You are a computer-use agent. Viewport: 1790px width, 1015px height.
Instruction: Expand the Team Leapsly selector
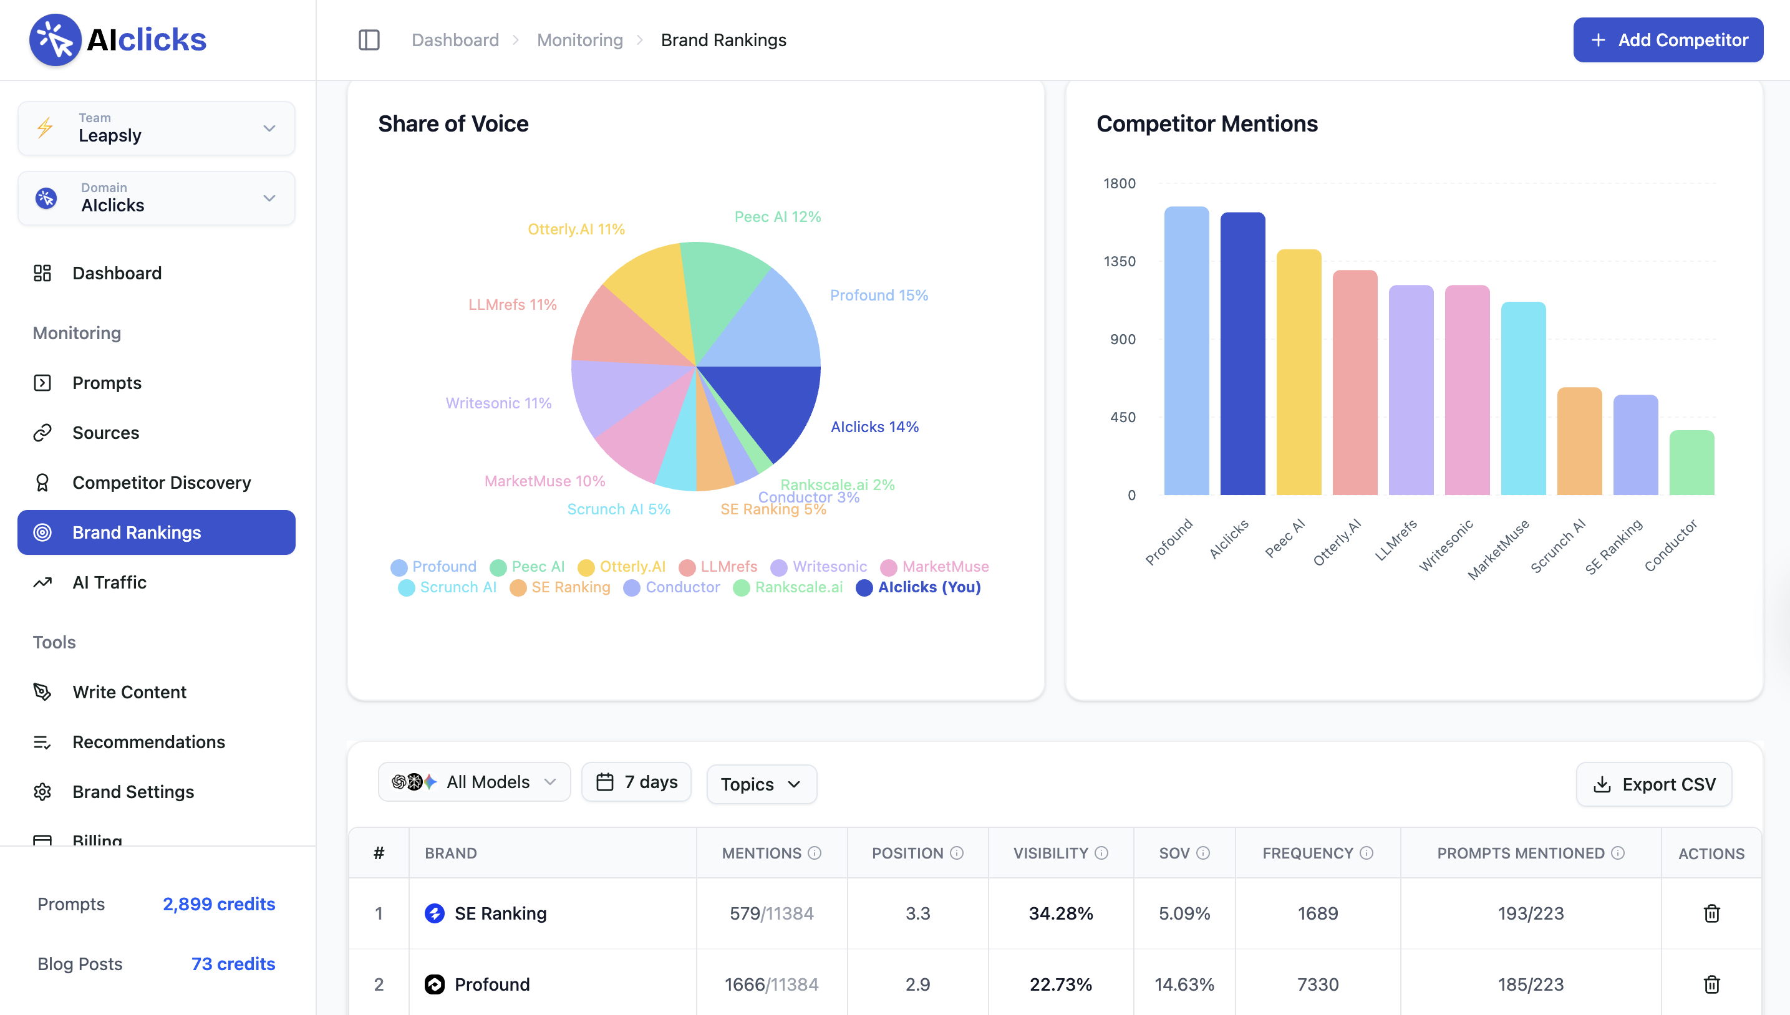(156, 128)
